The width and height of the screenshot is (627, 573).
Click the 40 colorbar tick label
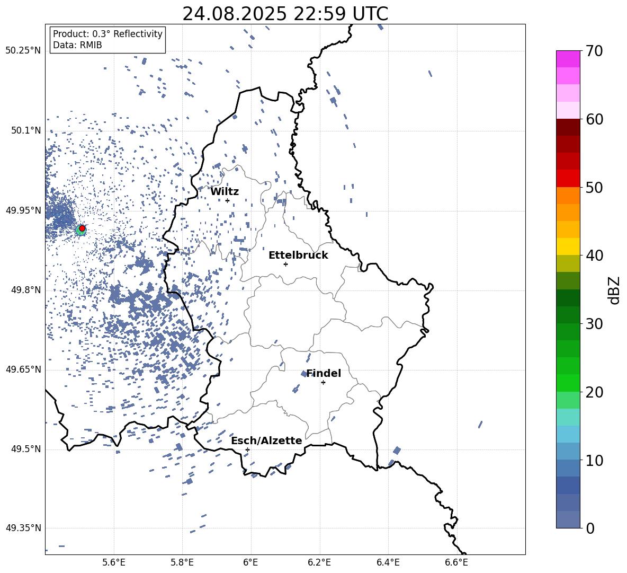[594, 255]
